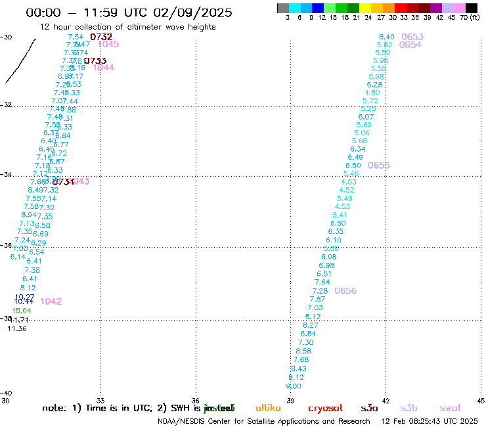Click the longitude axis label 42
This screenshot has height=427, width=486.
pos(386,401)
